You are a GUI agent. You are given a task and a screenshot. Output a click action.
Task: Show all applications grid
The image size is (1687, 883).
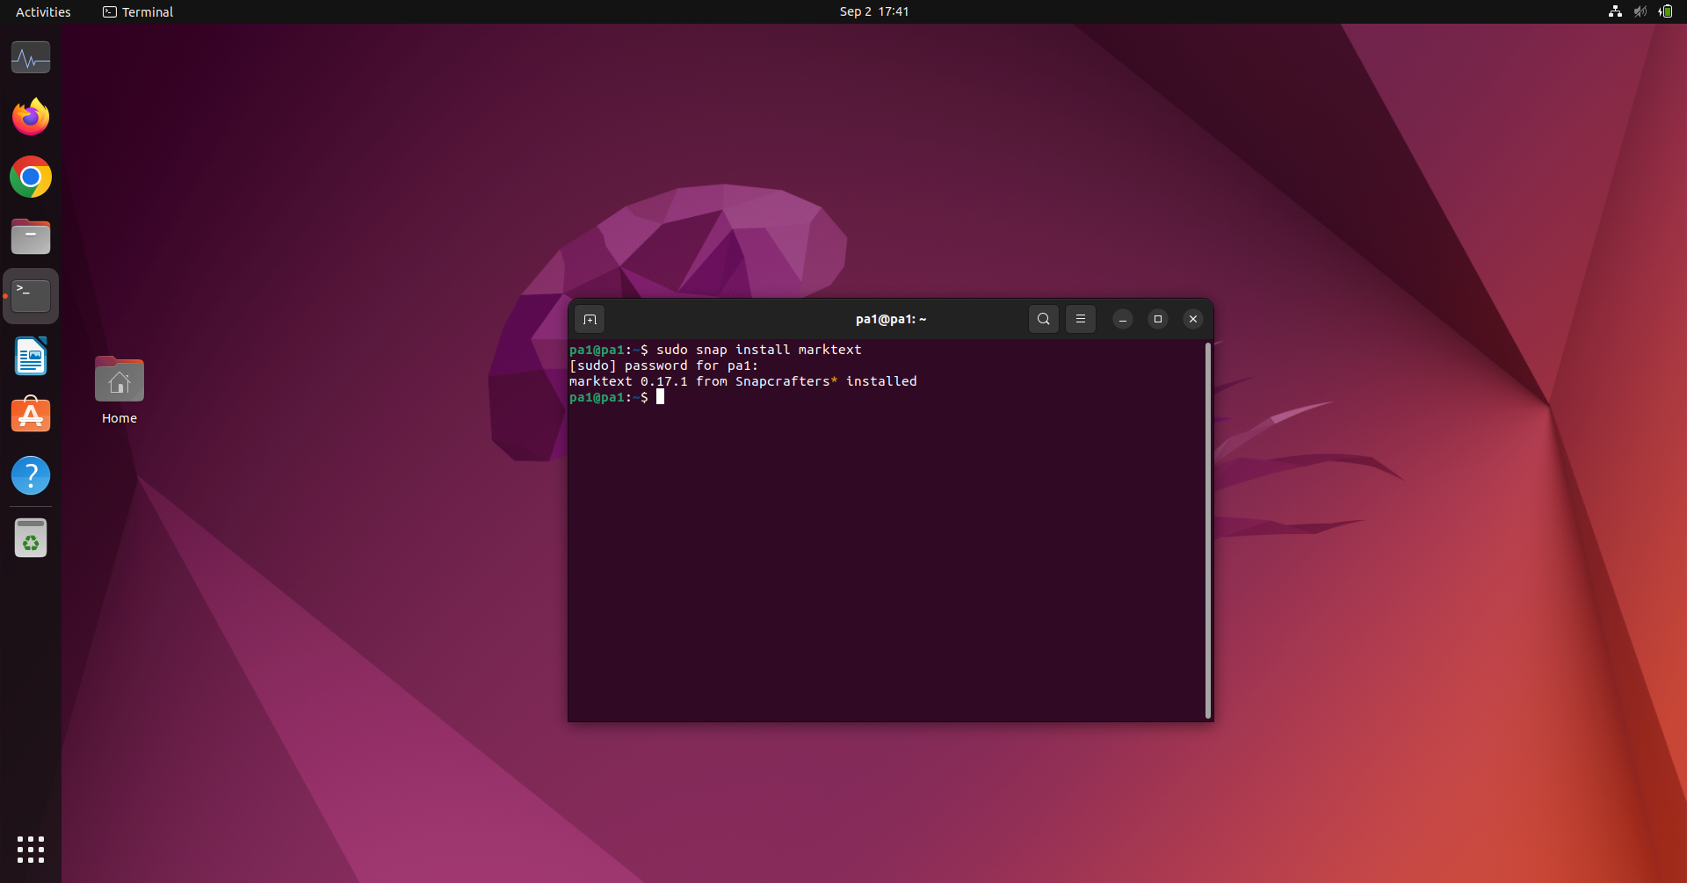pyautogui.click(x=30, y=849)
